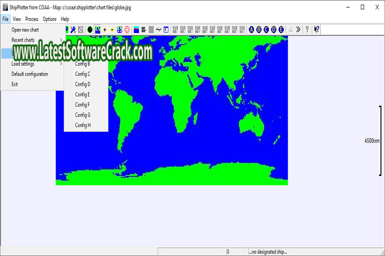Expand the Recent charts submenu arrow

click(x=61, y=40)
